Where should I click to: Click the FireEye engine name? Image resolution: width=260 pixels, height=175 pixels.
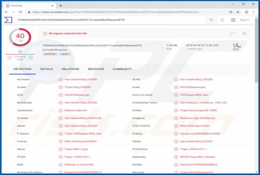point(137,134)
